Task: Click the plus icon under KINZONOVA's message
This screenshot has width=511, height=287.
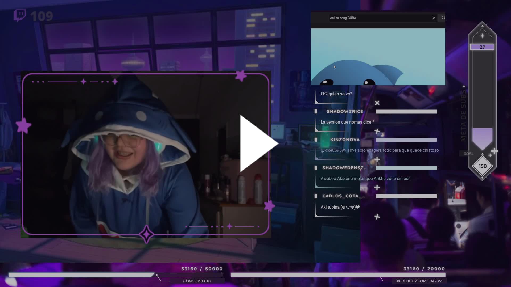Action: coord(378,159)
